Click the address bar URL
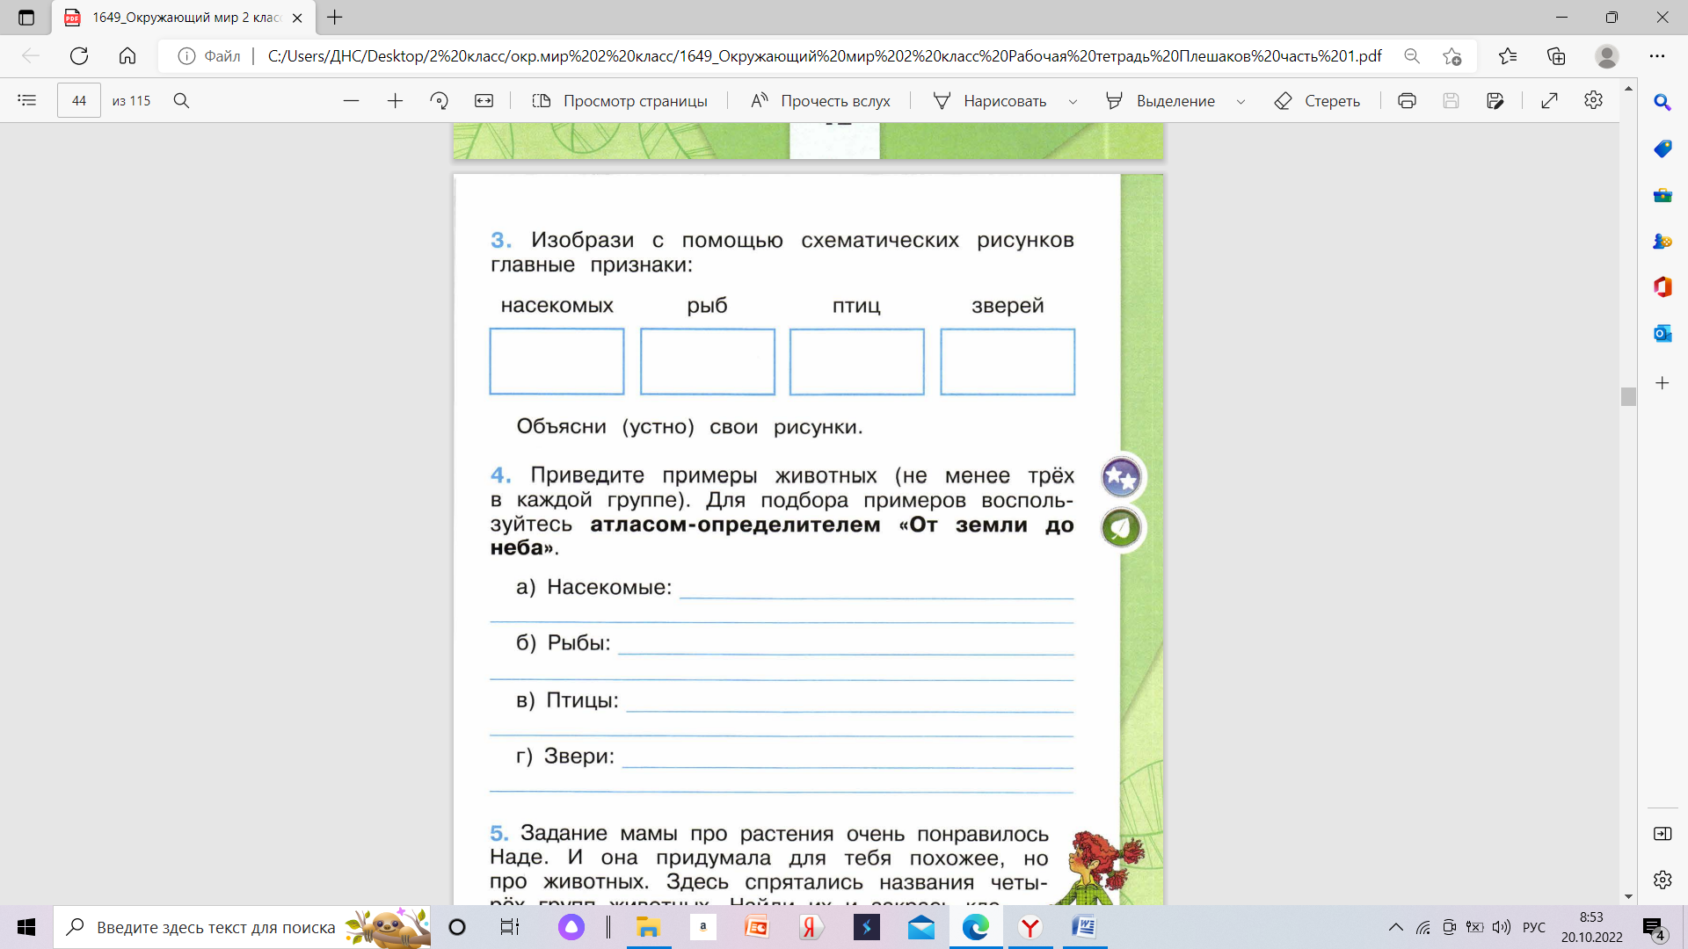Screen dimensions: 1688x949 tap(825, 56)
